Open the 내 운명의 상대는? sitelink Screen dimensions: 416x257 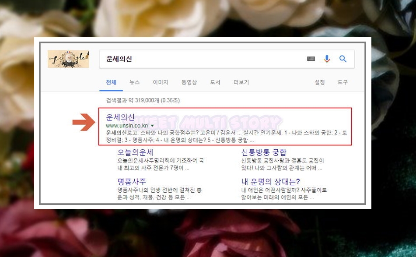(271, 182)
